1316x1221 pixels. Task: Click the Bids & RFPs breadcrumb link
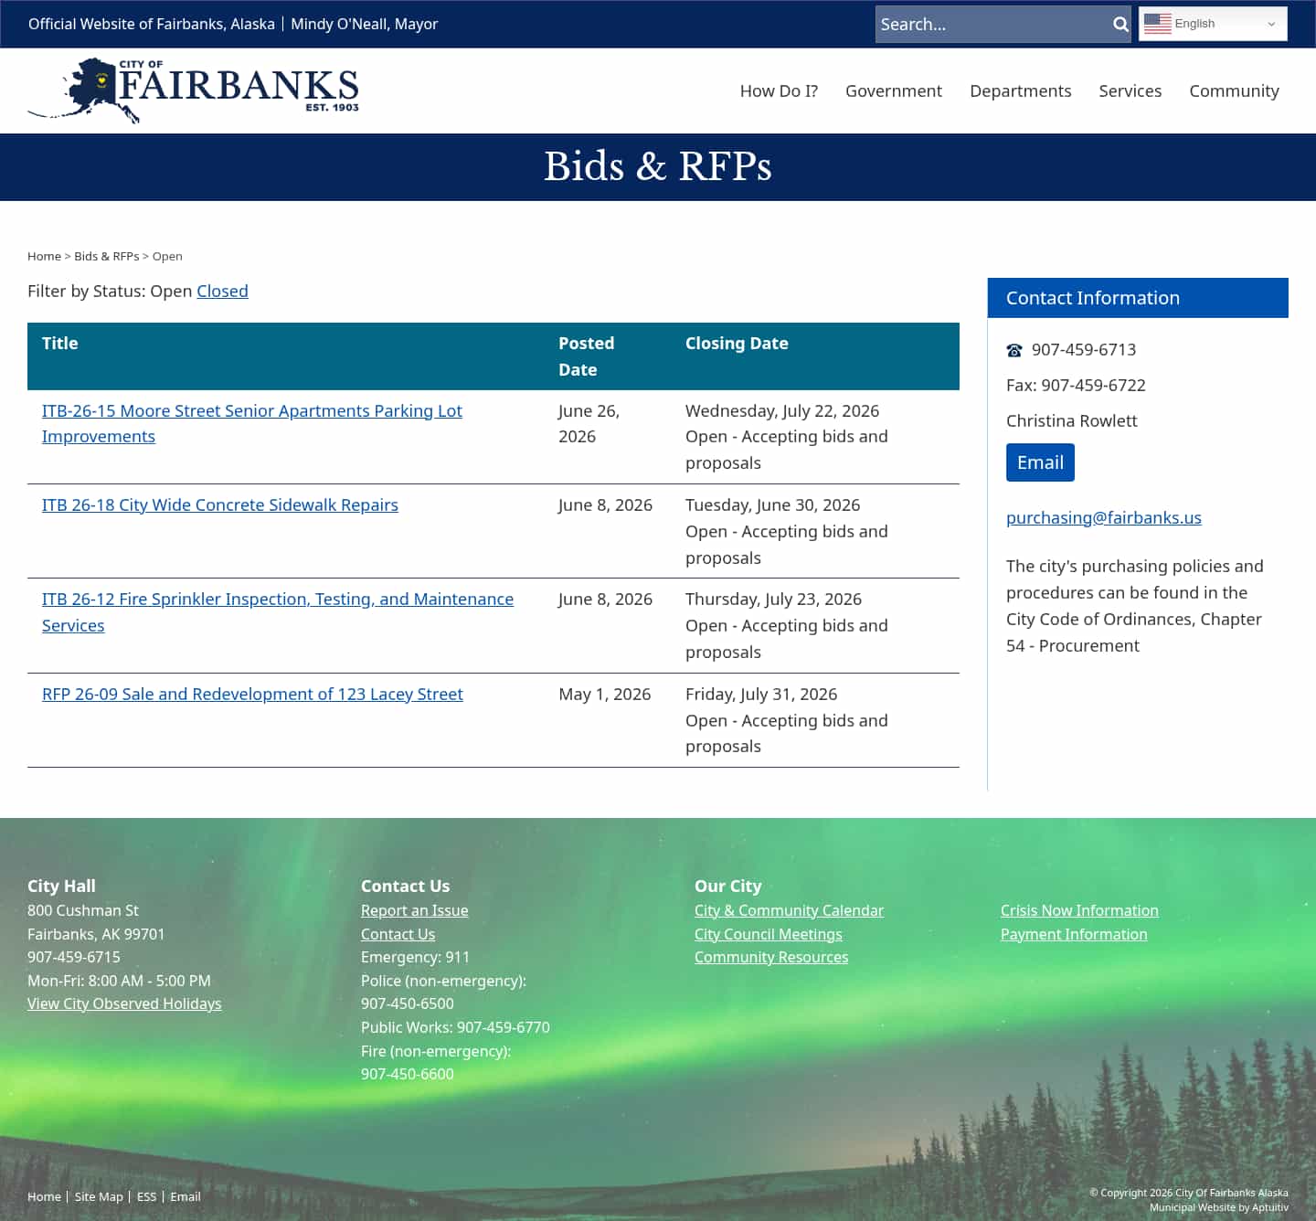tap(107, 257)
